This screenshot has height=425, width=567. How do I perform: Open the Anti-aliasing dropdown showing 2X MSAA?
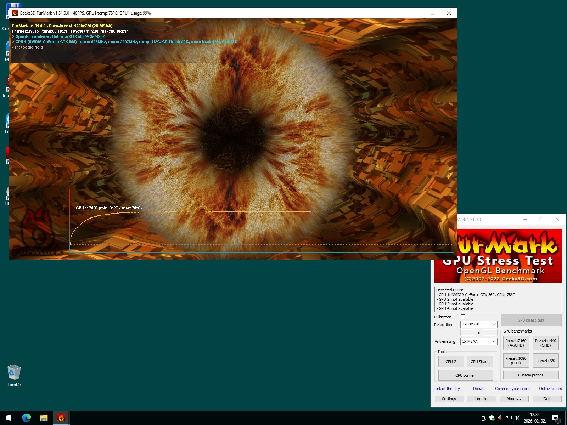[x=479, y=341]
